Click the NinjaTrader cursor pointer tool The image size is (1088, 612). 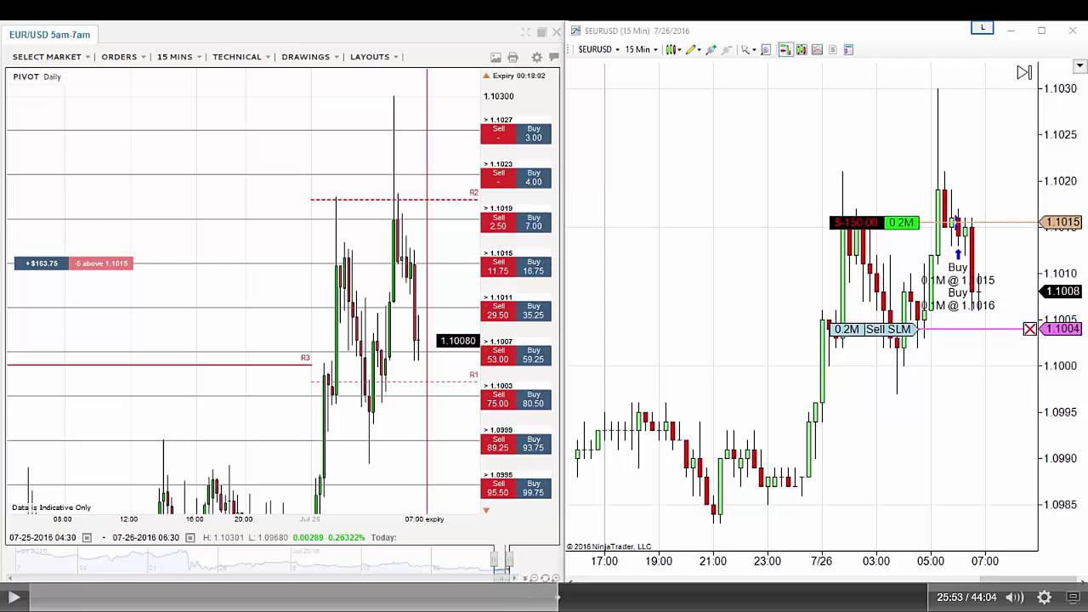tap(746, 49)
